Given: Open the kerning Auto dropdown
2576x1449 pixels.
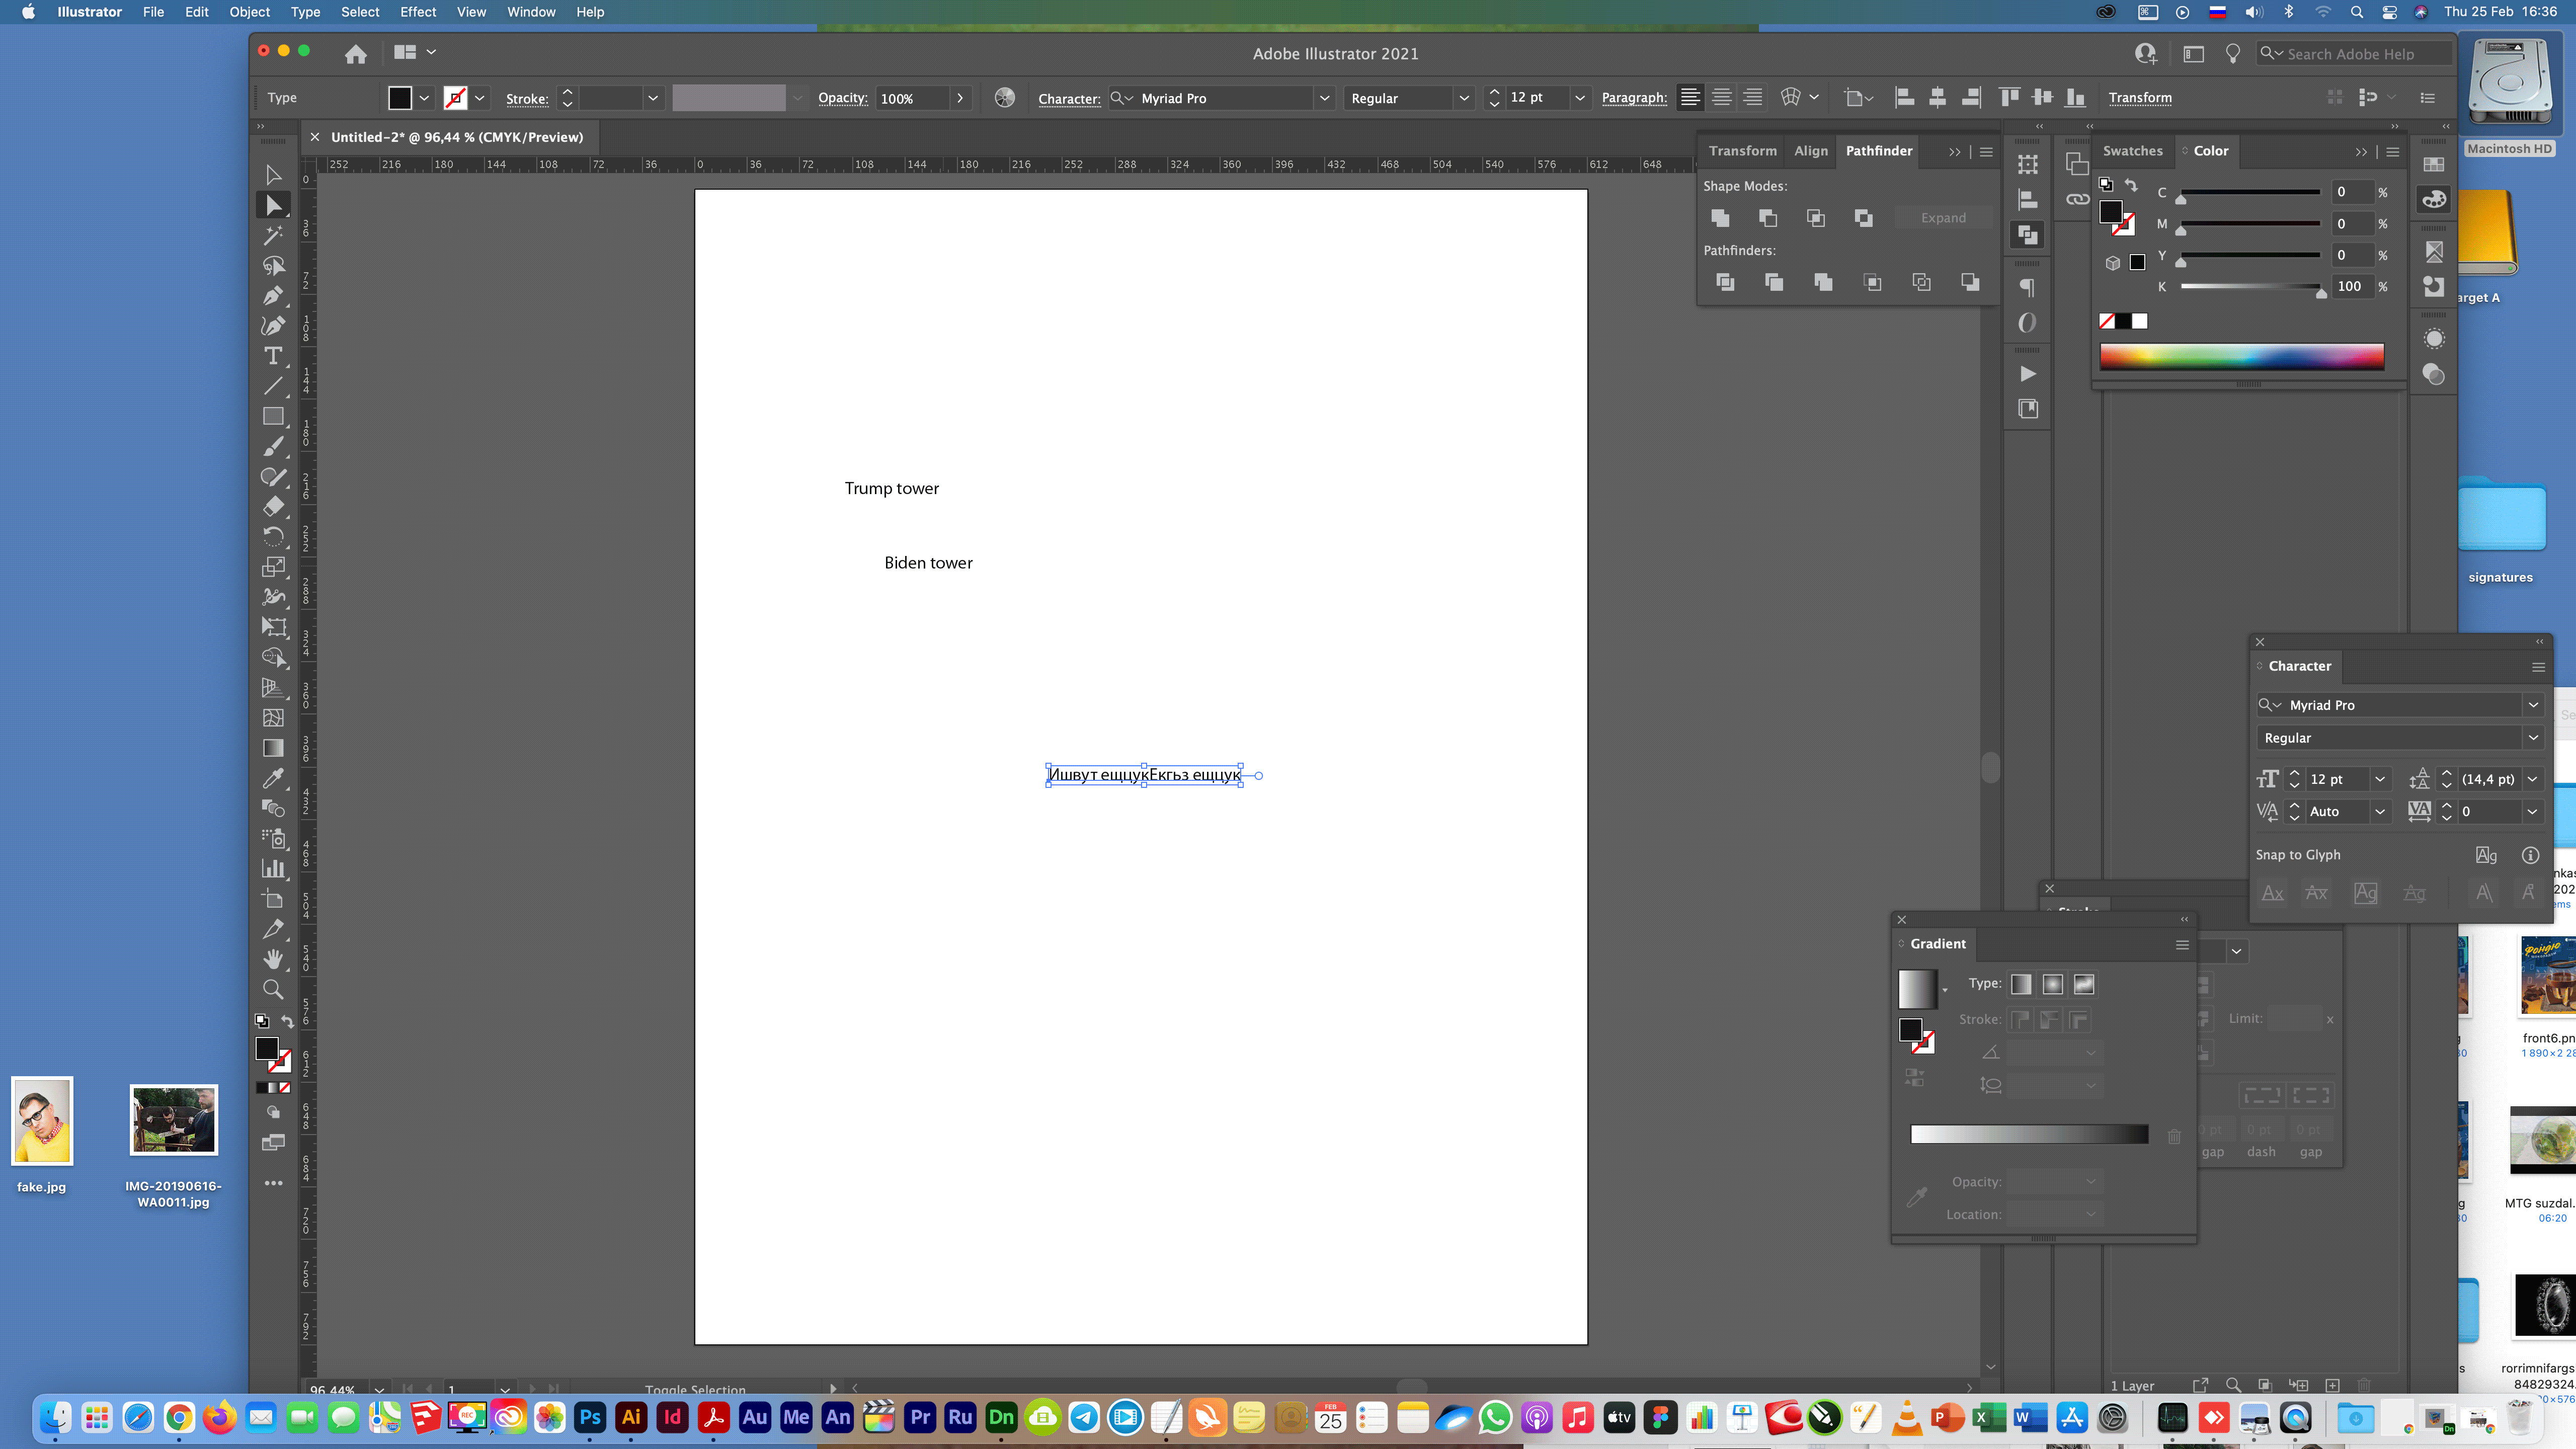Looking at the screenshot, I should 2381,811.
